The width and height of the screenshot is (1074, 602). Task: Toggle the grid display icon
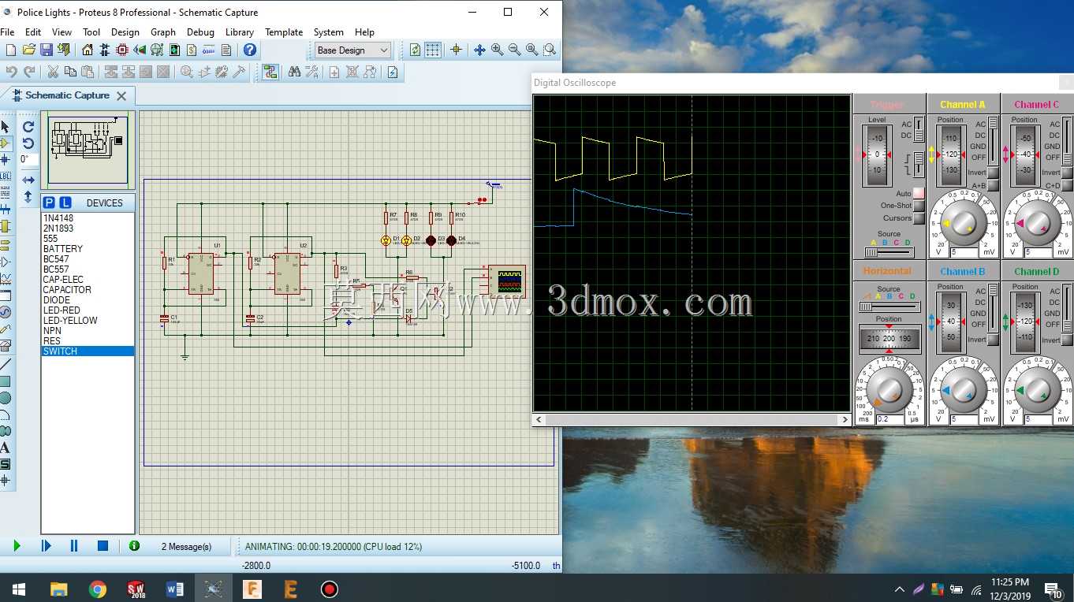tap(433, 50)
